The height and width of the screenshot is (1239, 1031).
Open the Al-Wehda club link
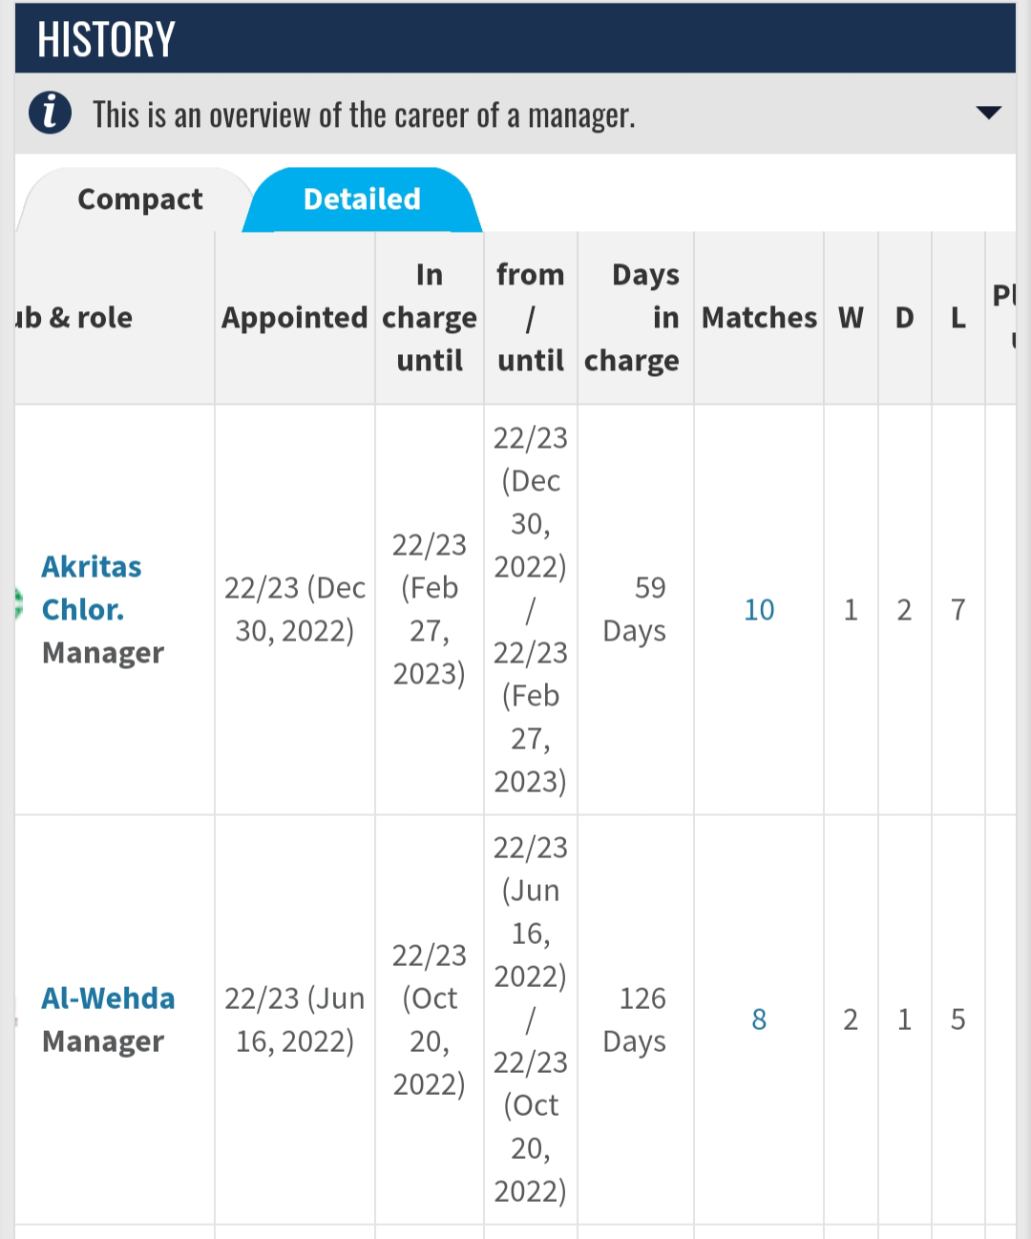108,998
